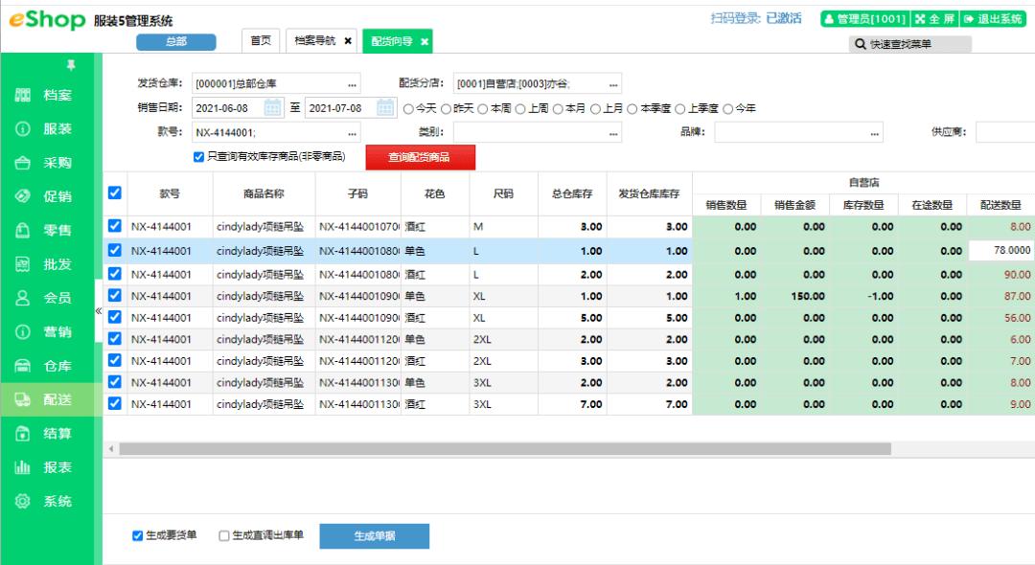Enable the 生成直调出库单 checkbox
The height and width of the screenshot is (565, 1035).
[x=222, y=535]
